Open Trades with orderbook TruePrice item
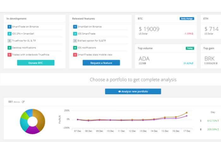Screen dimensions: 221x142 (31, 55)
